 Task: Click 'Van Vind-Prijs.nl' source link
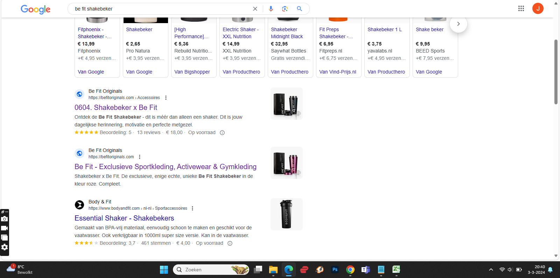(x=338, y=72)
